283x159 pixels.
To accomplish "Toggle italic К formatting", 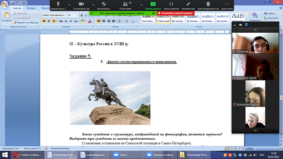I will pyautogui.click(x=49, y=21).
